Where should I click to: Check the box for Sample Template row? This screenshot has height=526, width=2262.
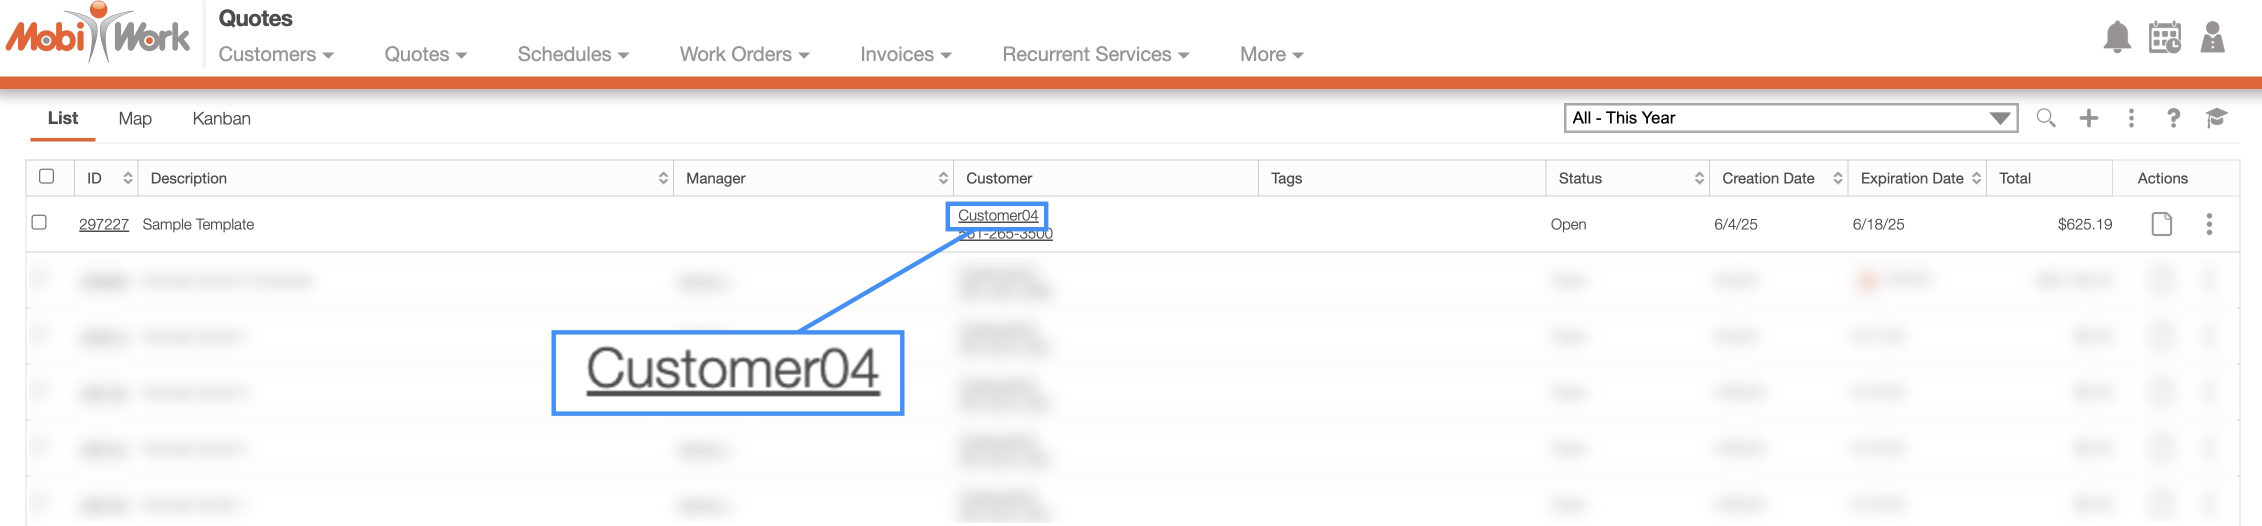pyautogui.click(x=39, y=222)
